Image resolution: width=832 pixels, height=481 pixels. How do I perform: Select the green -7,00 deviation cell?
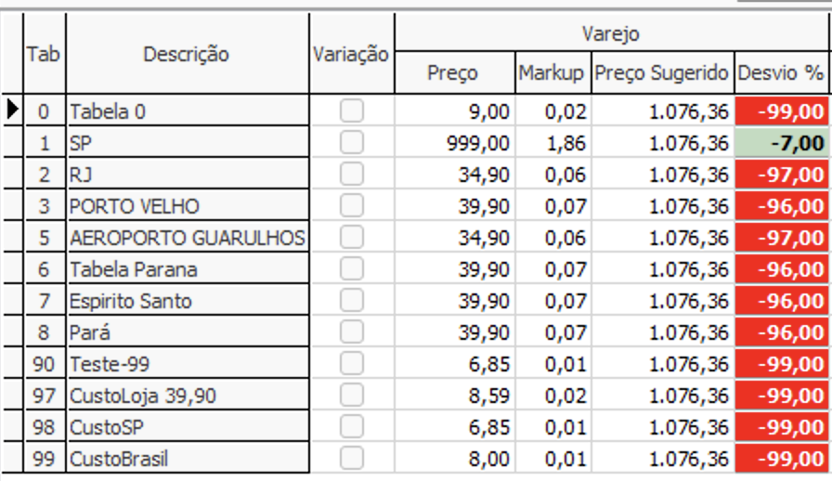tap(781, 143)
